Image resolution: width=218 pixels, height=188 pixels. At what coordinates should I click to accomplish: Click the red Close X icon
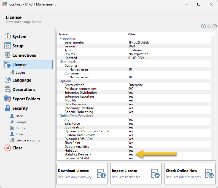tap(8, 148)
